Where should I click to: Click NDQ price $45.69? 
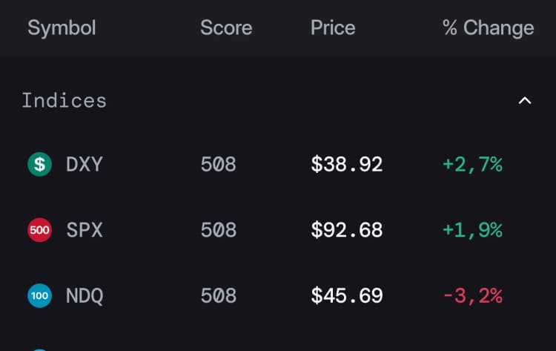pyautogui.click(x=347, y=295)
